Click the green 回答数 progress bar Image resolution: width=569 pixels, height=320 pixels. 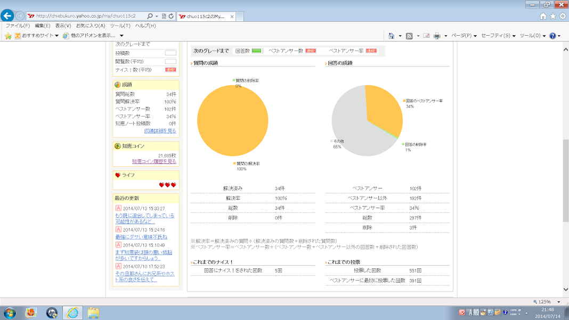point(257,51)
